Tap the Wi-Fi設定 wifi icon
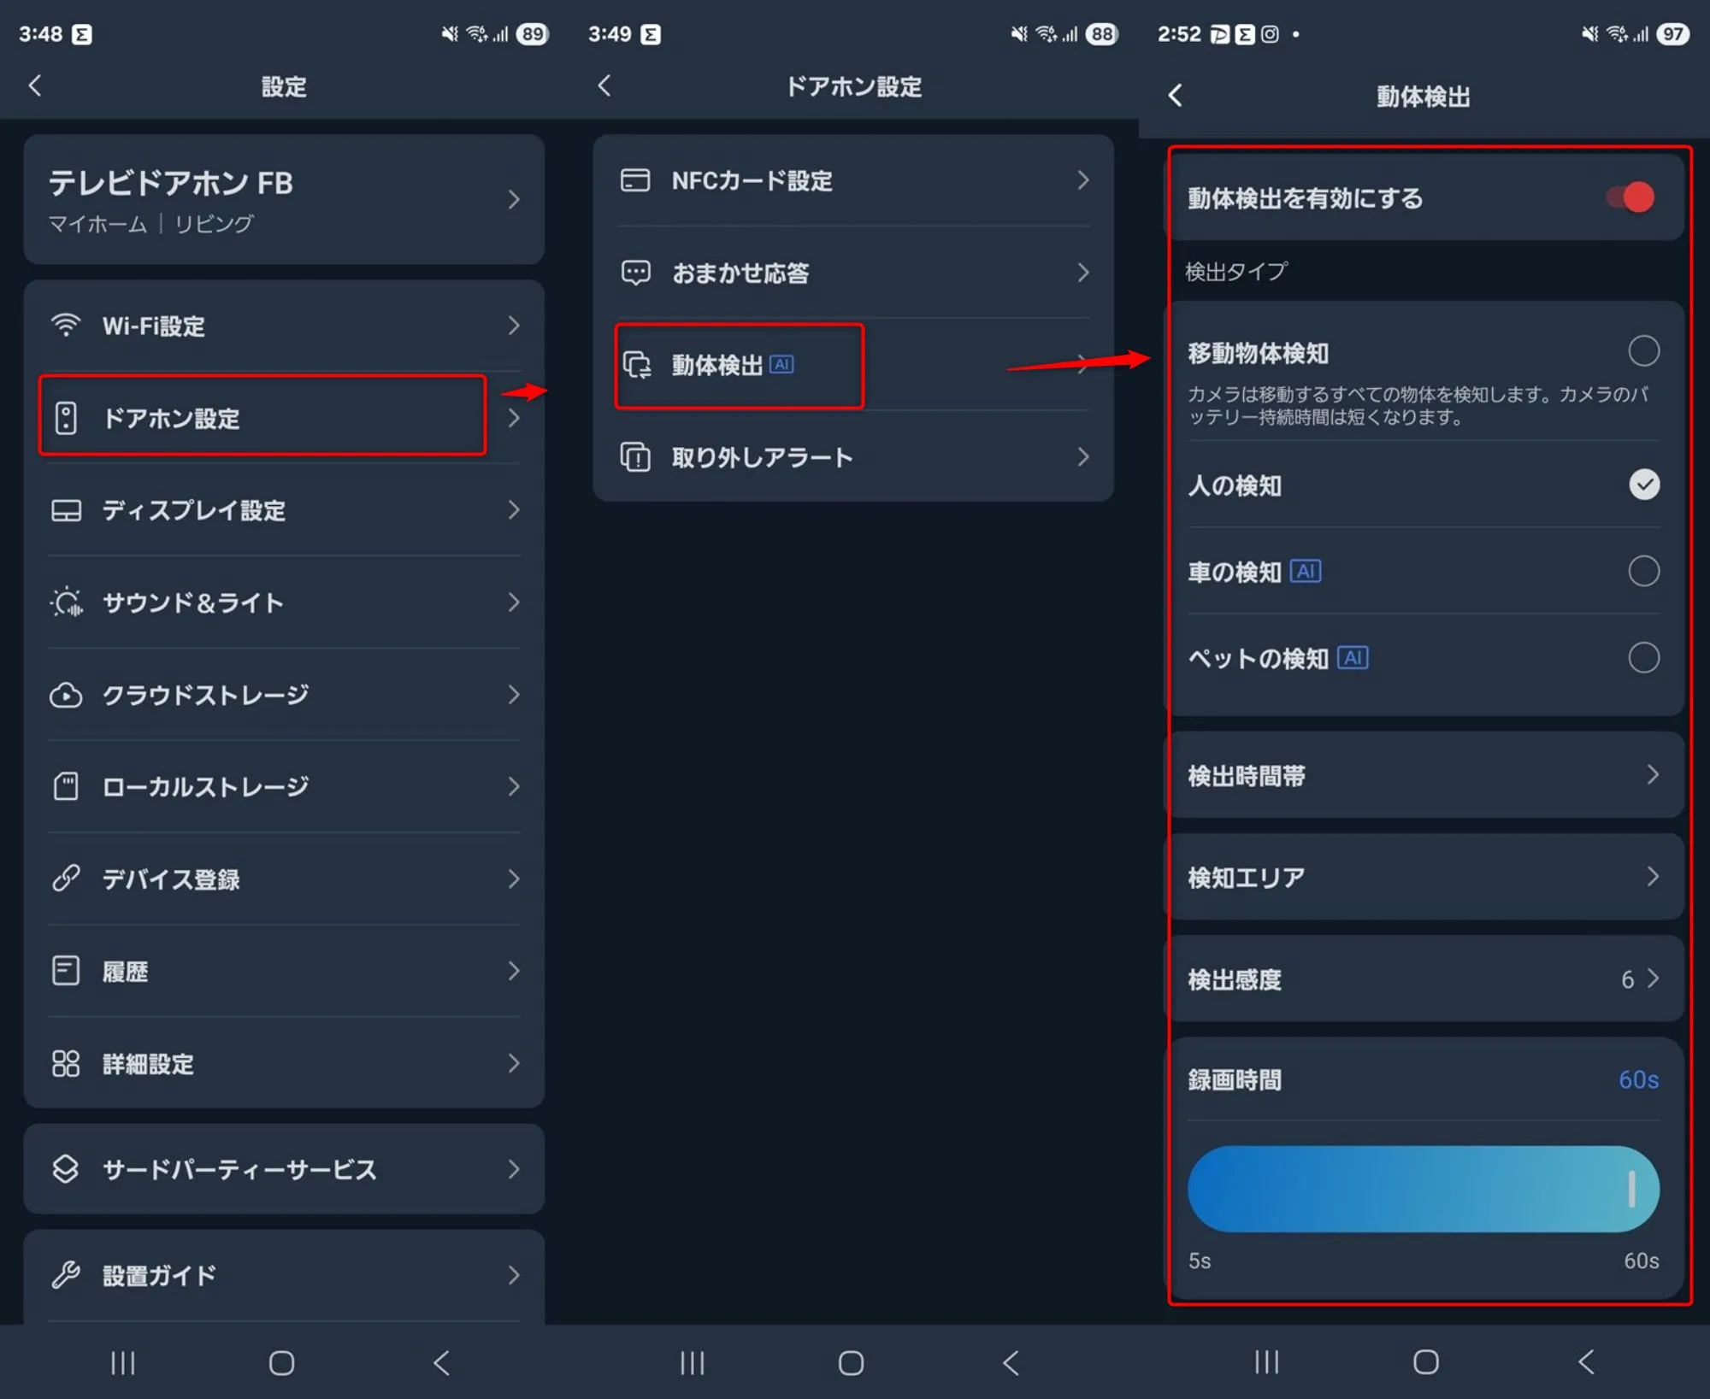Image resolution: width=1710 pixels, height=1399 pixels. (x=66, y=326)
